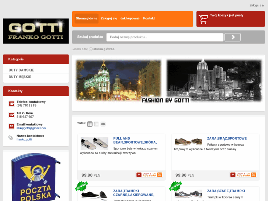Open Kontakt menu item

[x=149, y=18]
